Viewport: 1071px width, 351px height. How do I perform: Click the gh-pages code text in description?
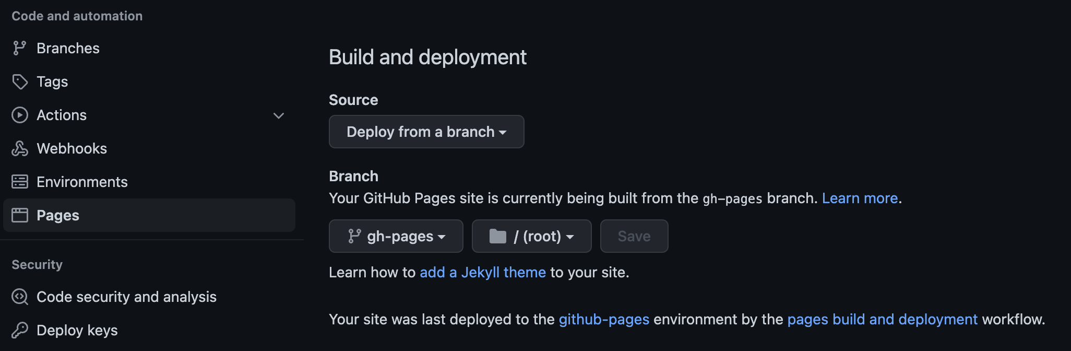point(732,199)
